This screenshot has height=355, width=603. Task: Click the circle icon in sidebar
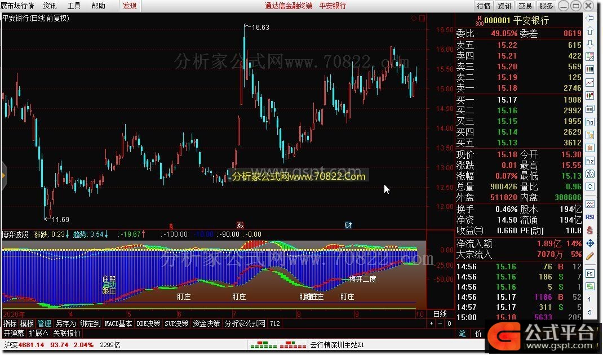pyautogui.click(x=589, y=187)
